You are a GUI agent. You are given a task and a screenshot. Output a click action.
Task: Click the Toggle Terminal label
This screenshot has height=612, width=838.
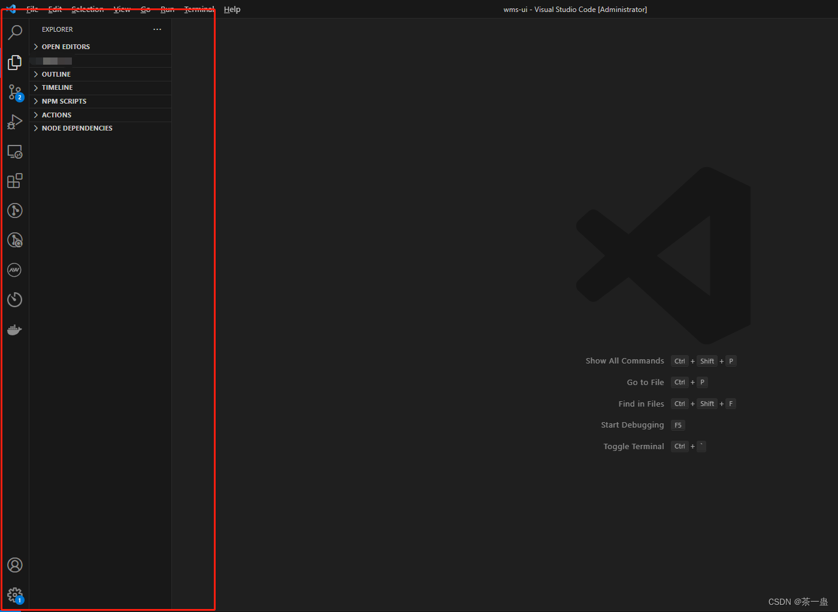634,447
